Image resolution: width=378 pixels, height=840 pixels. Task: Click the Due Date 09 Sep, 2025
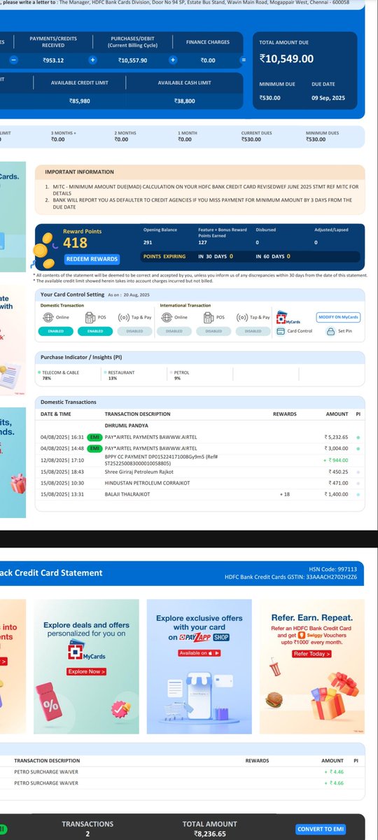click(x=329, y=98)
